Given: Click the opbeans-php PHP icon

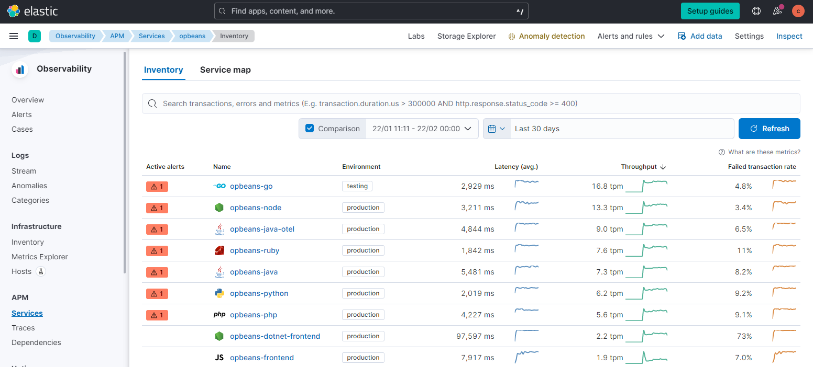Looking at the screenshot, I should pyautogui.click(x=219, y=315).
